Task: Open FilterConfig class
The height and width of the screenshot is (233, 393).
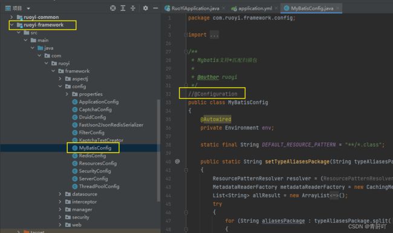Action: 91,133
